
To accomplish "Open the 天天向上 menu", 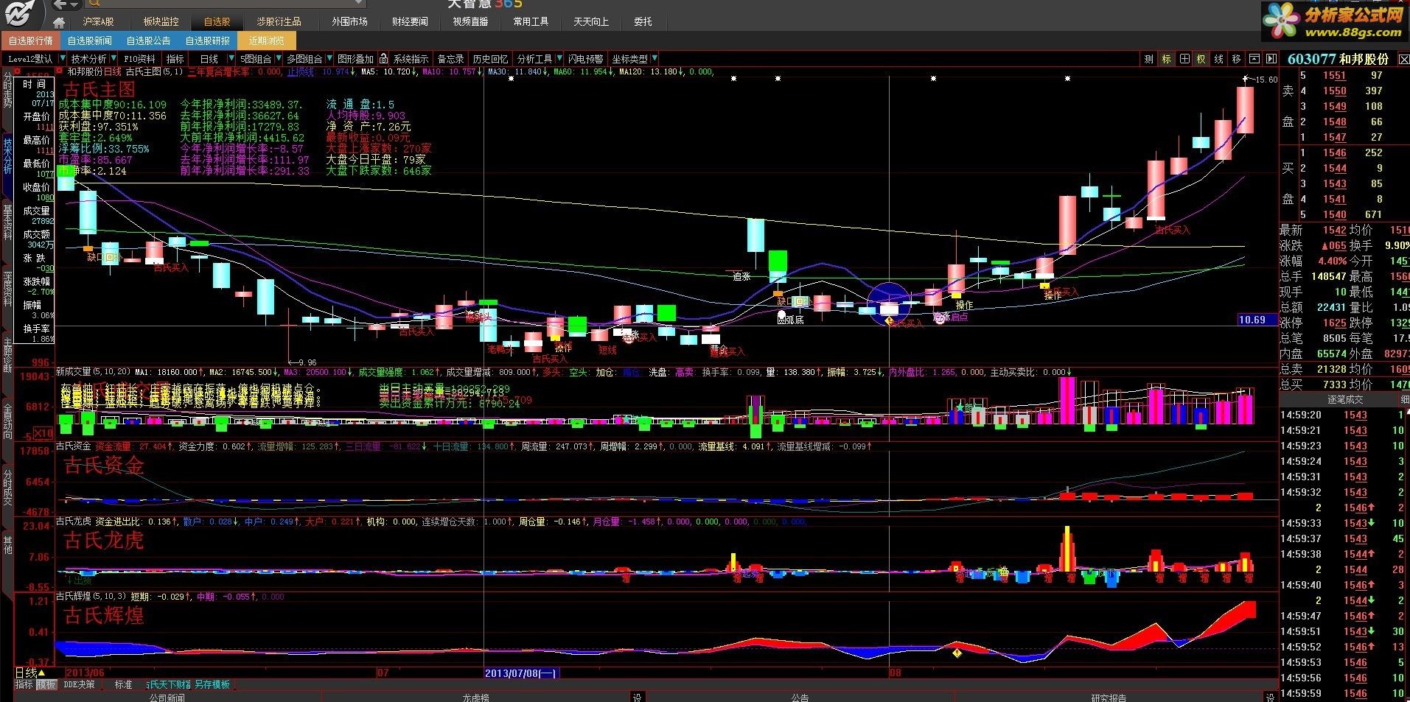I will (x=591, y=22).
